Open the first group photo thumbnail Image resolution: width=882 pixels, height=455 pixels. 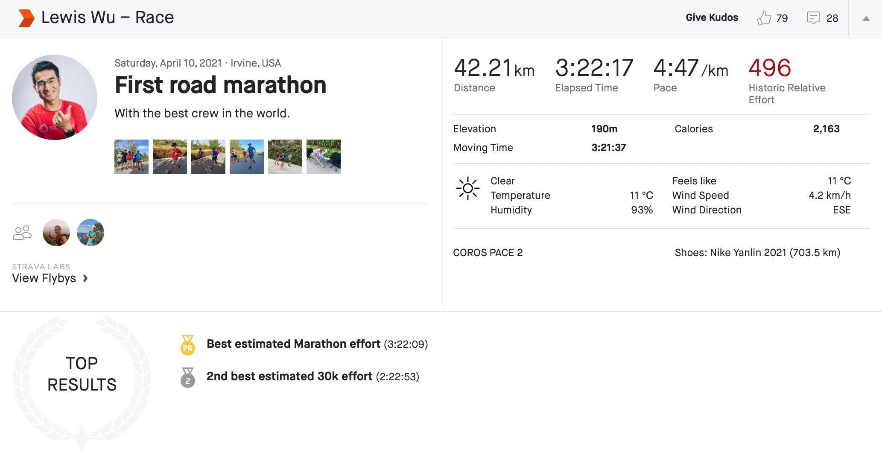(x=131, y=156)
